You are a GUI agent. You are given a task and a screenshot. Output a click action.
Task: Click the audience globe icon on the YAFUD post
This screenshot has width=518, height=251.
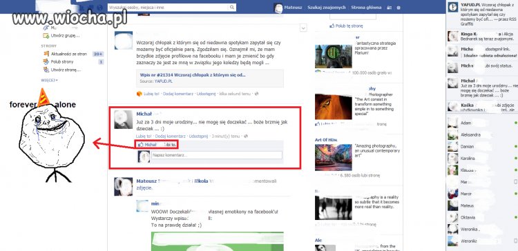tap(256, 94)
